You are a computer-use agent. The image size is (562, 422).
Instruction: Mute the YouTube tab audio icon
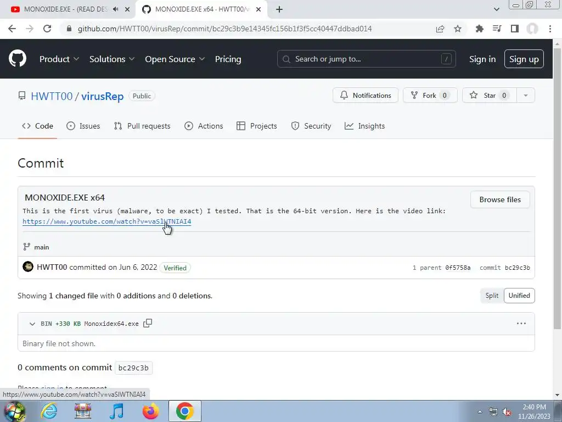(115, 9)
